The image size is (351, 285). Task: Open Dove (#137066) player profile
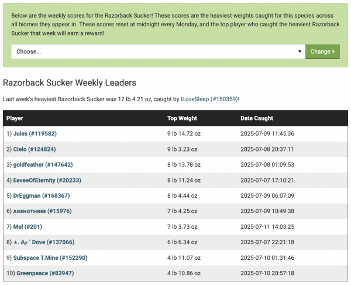coord(44,242)
